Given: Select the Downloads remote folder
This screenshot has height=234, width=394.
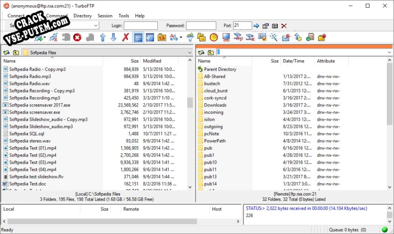Looking at the screenshot, I should 215,105.
